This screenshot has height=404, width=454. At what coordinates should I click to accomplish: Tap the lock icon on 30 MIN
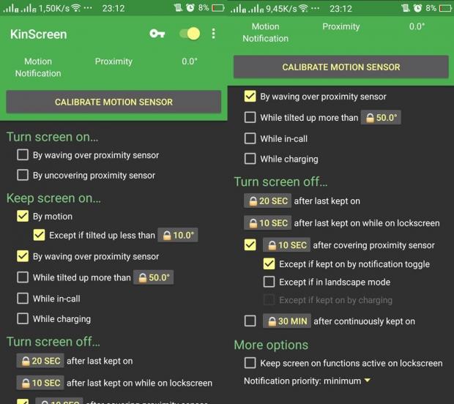pos(272,321)
